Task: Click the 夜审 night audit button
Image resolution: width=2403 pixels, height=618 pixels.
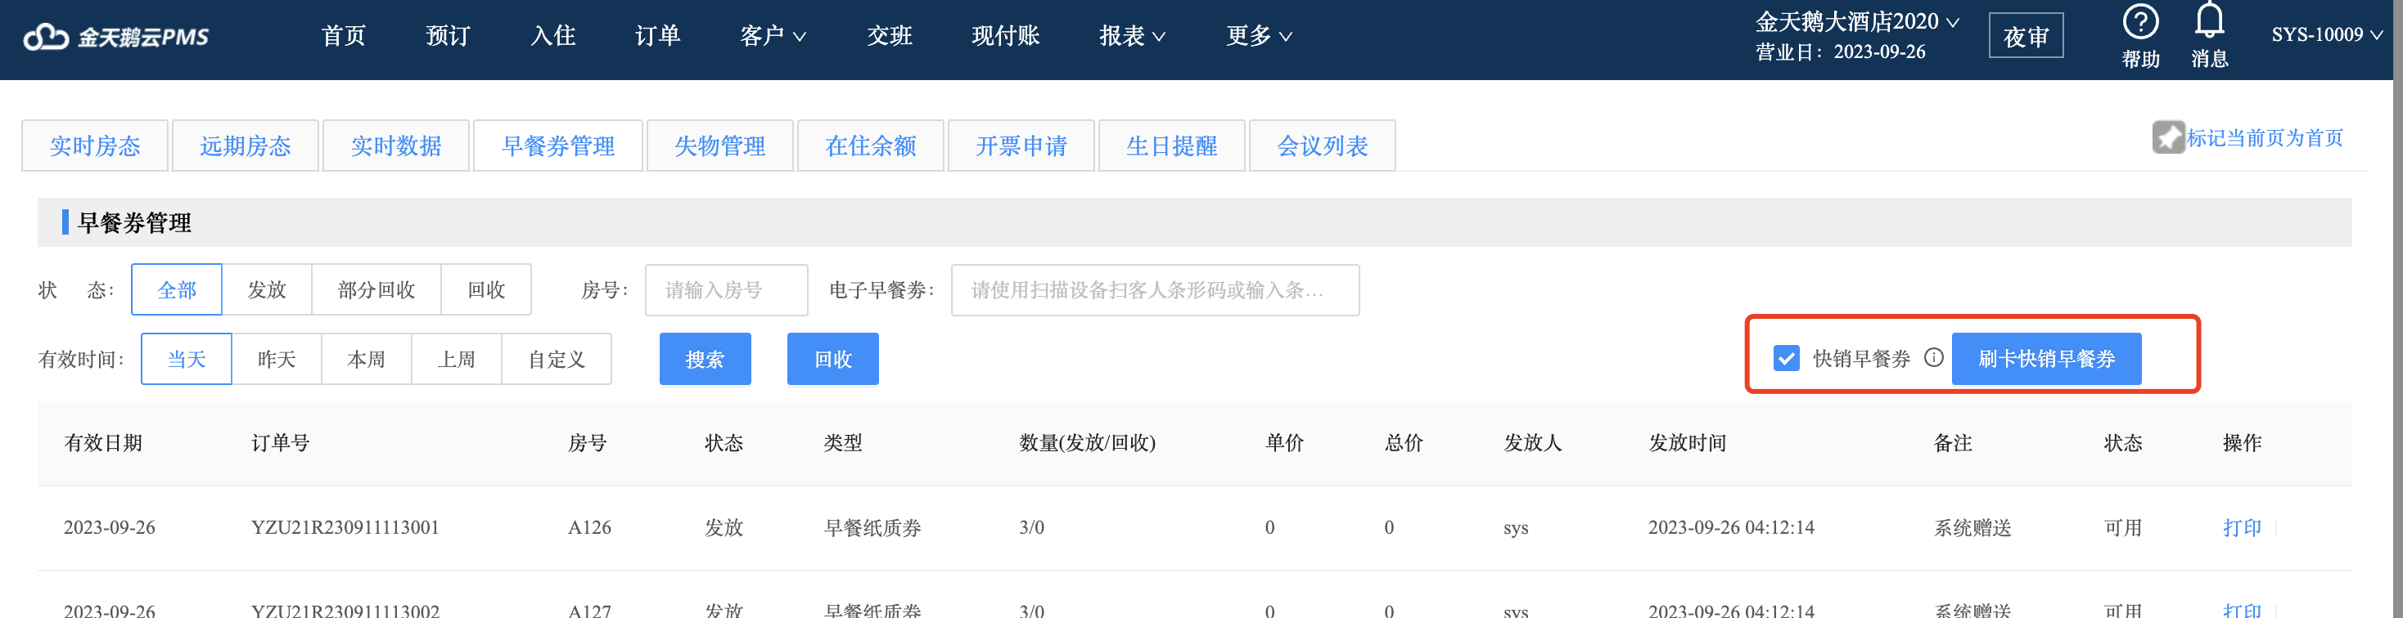Action: click(2027, 36)
